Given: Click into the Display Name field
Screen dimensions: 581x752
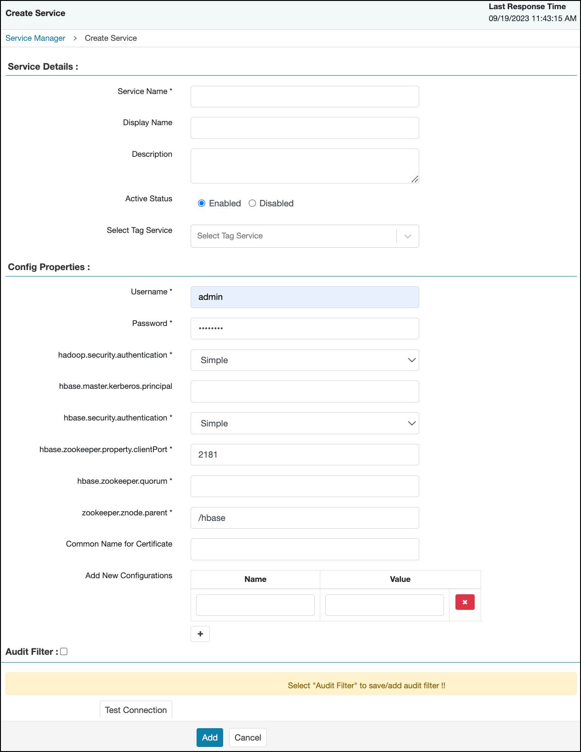Looking at the screenshot, I should pos(305,128).
